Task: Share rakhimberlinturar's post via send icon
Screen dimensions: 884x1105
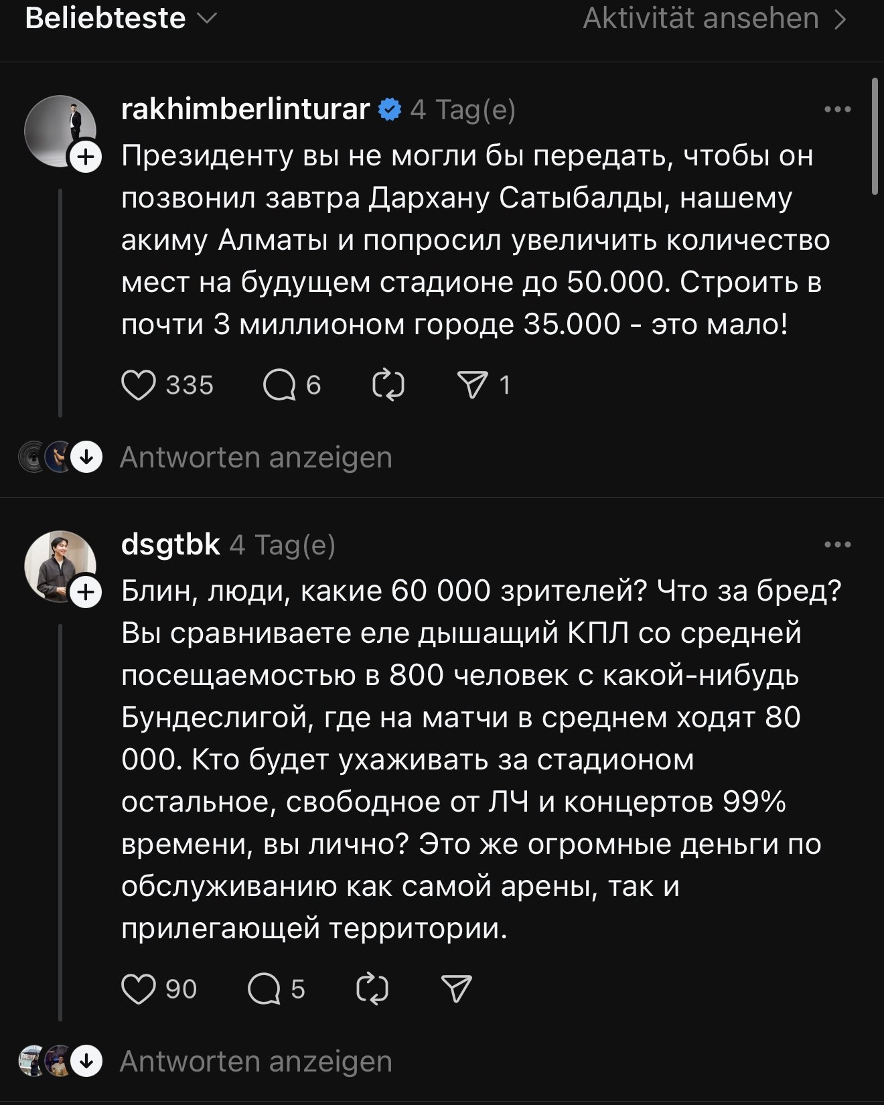Action: tap(473, 386)
